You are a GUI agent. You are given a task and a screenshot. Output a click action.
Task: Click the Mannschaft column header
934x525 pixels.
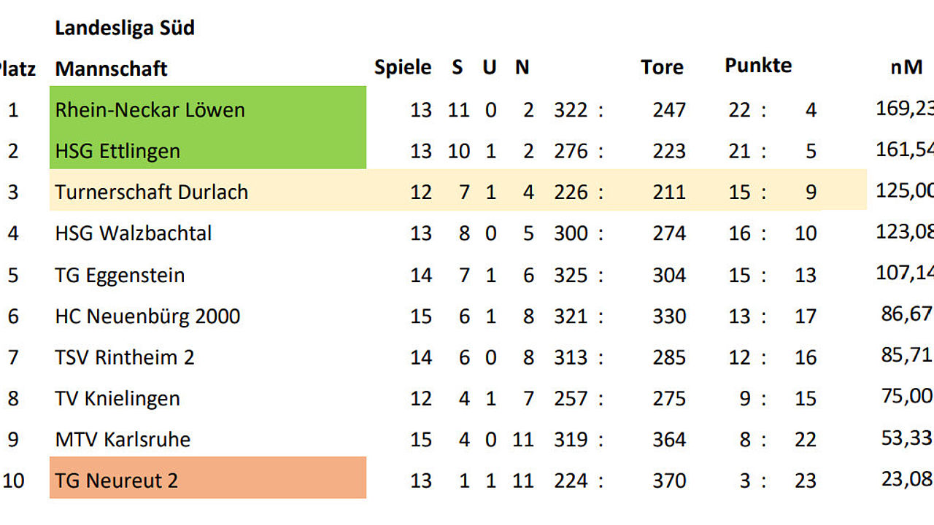pos(111,69)
